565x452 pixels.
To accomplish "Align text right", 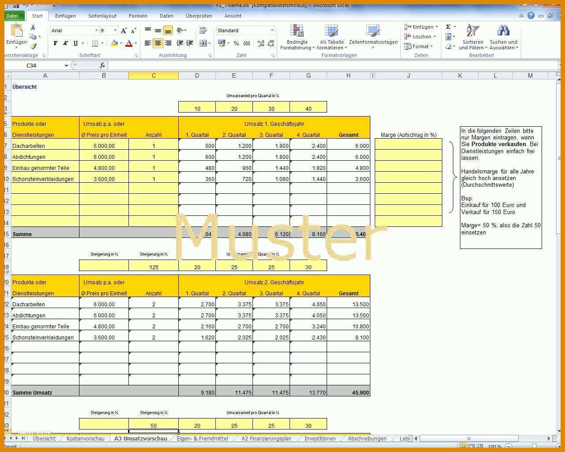I will click(168, 43).
